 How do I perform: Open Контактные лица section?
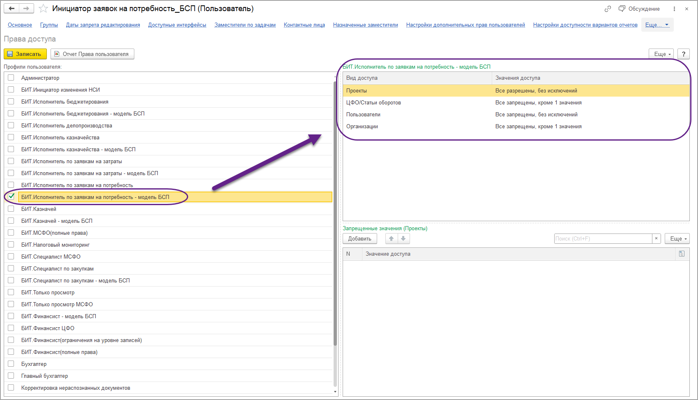304,25
